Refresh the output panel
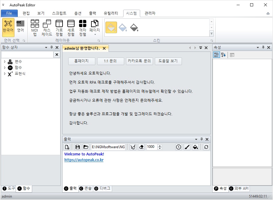Image resolution: width=273 pixels, height=200 pixels. (206, 147)
